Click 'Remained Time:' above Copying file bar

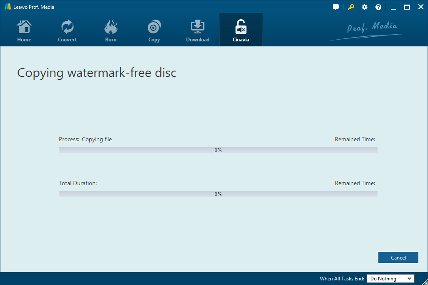click(355, 139)
